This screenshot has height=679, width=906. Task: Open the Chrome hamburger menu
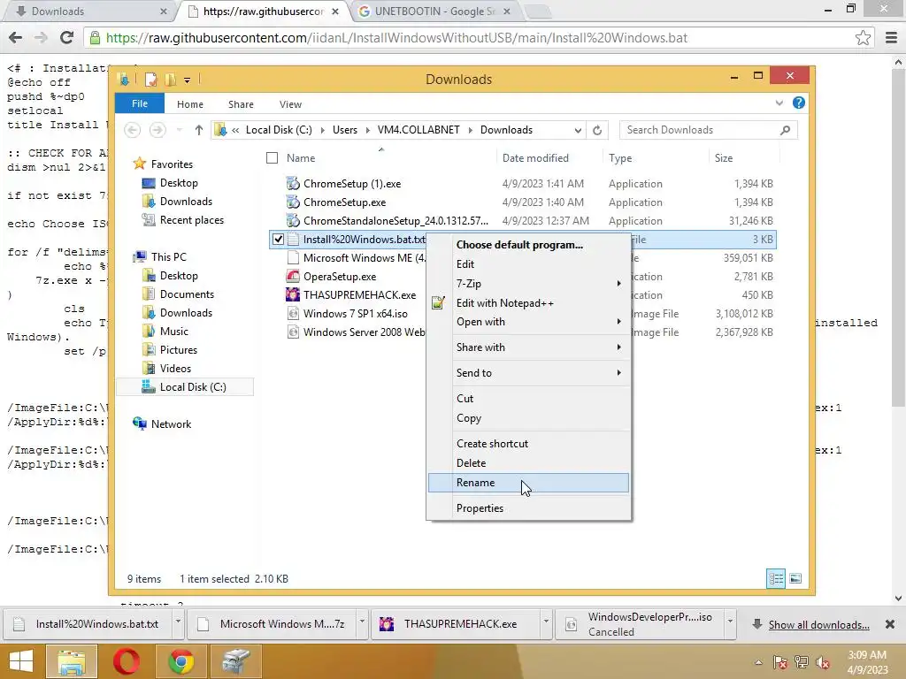[x=891, y=38]
